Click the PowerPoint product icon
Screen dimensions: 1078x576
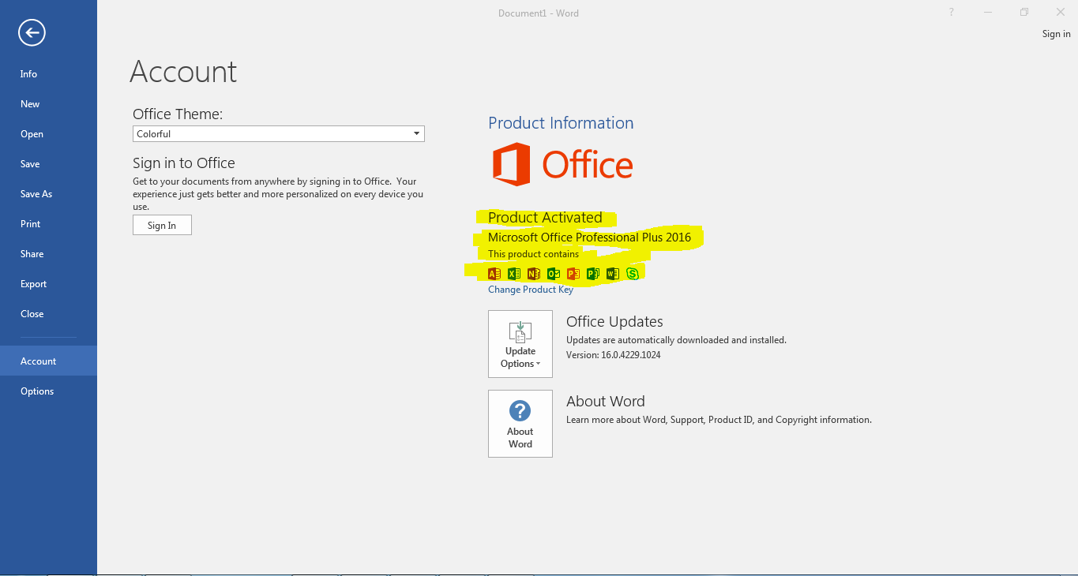tap(573, 274)
